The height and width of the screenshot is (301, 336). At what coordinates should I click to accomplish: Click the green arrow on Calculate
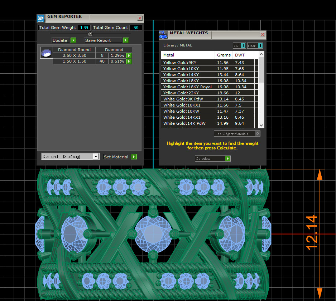pos(227,159)
